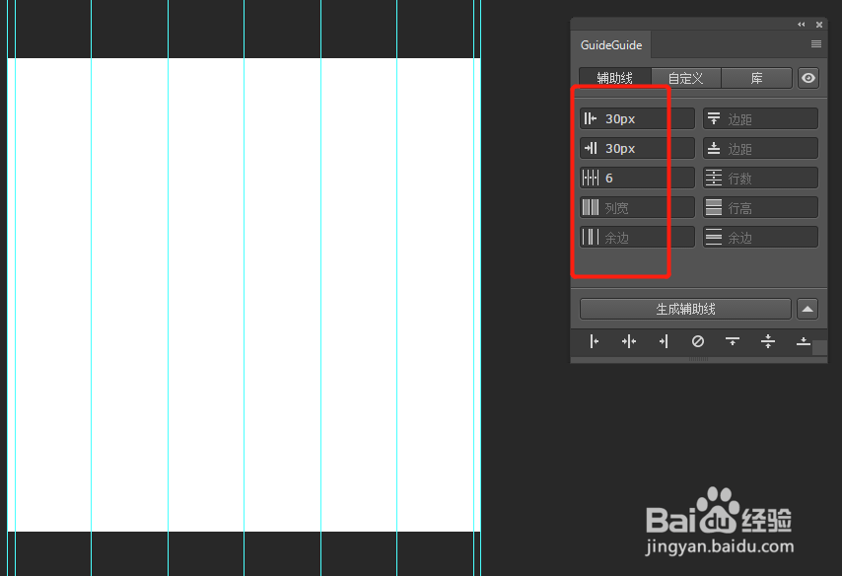Click the column count icon
This screenshot has height=576, width=842.
coord(591,178)
